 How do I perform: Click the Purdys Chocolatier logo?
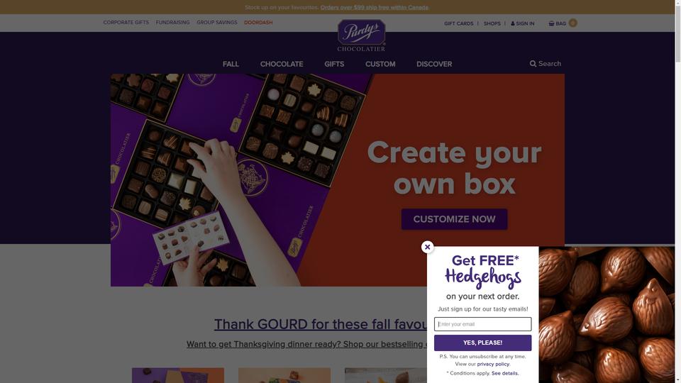click(361, 35)
